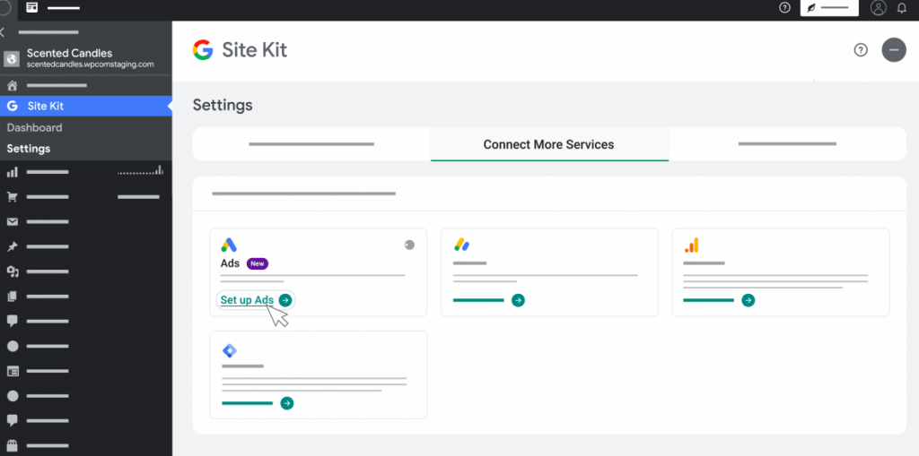The height and width of the screenshot is (456, 919).
Task: Open the Connect More Services tab
Action: [548, 144]
